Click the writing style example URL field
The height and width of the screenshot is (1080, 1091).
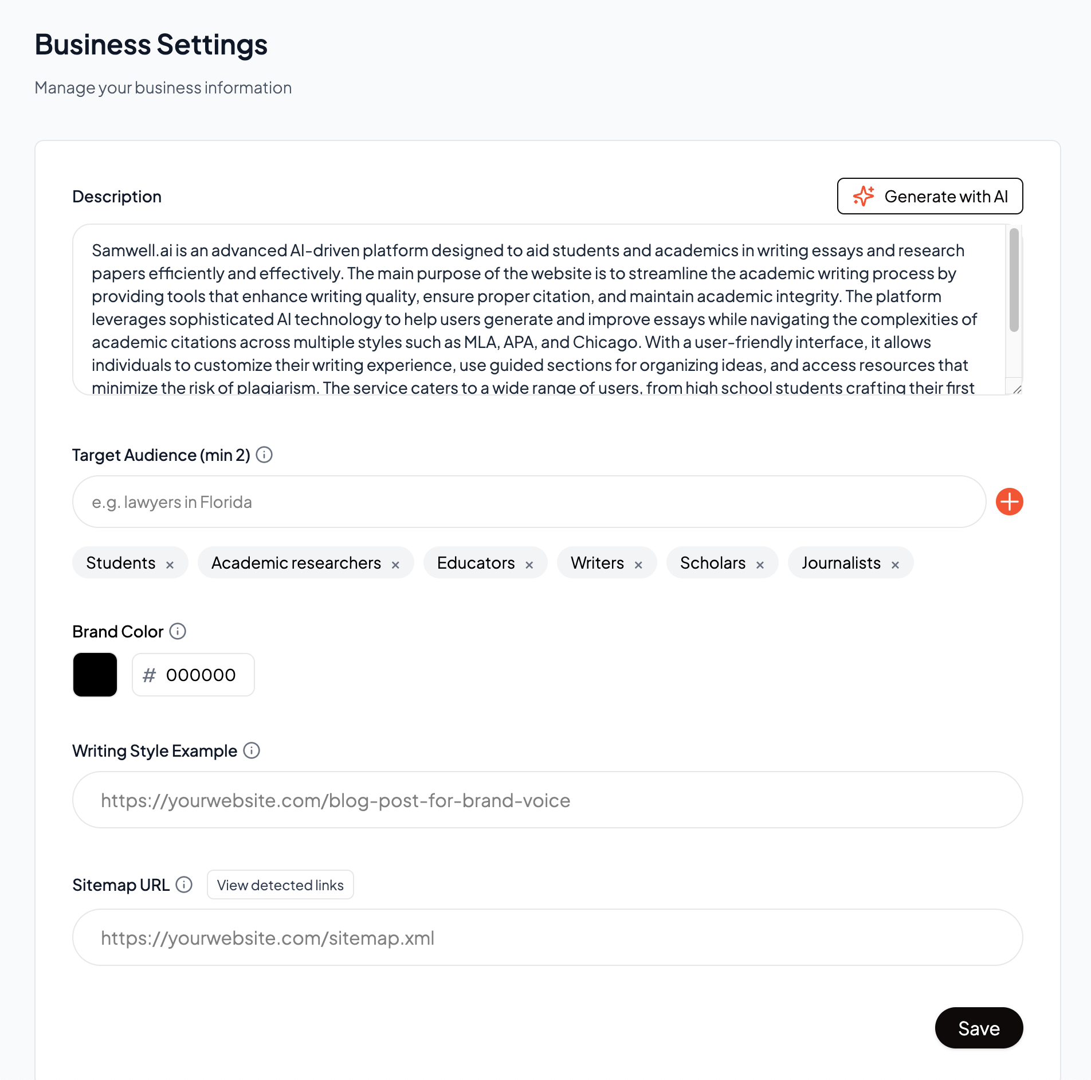(x=547, y=800)
